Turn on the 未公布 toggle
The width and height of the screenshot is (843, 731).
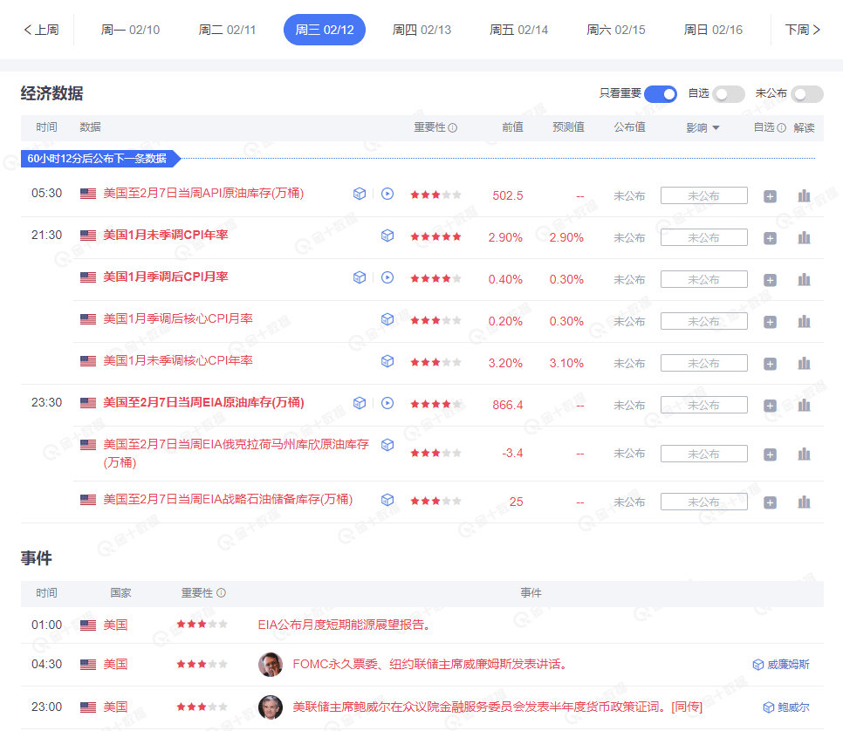pos(807,93)
